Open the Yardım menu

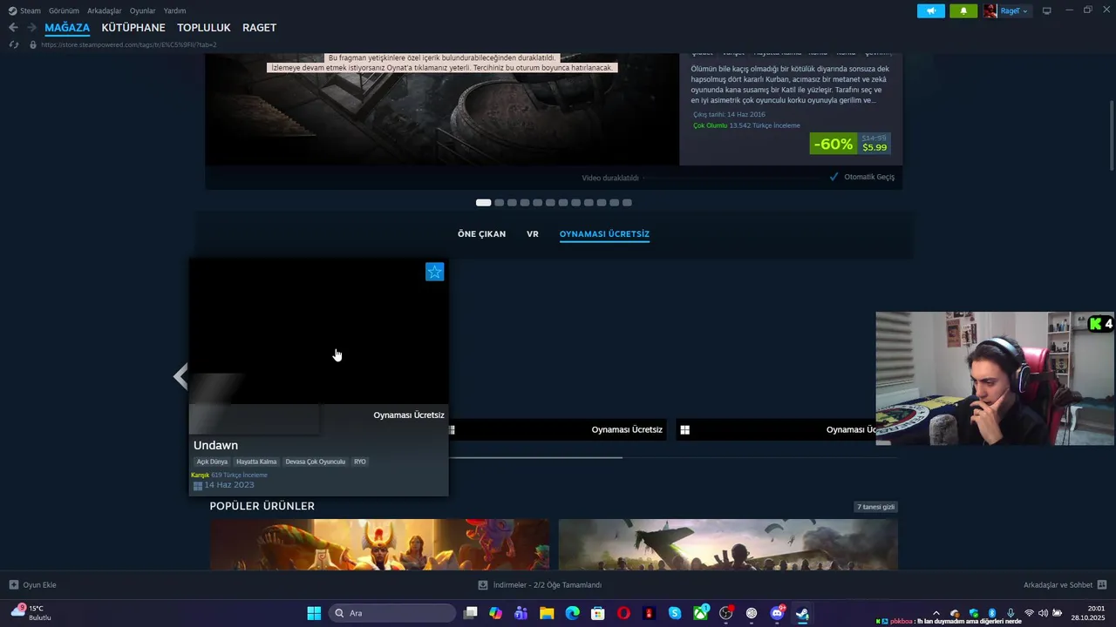click(174, 10)
